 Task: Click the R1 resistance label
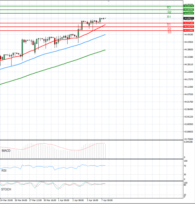click(169, 17)
